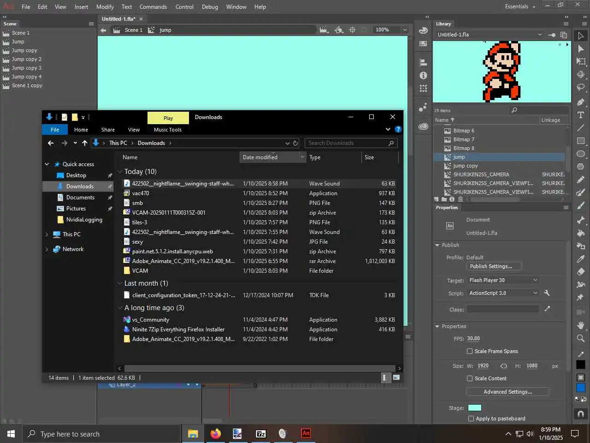590x443 pixels.
Task: Click the blue fill color swatch
Action: point(581,388)
